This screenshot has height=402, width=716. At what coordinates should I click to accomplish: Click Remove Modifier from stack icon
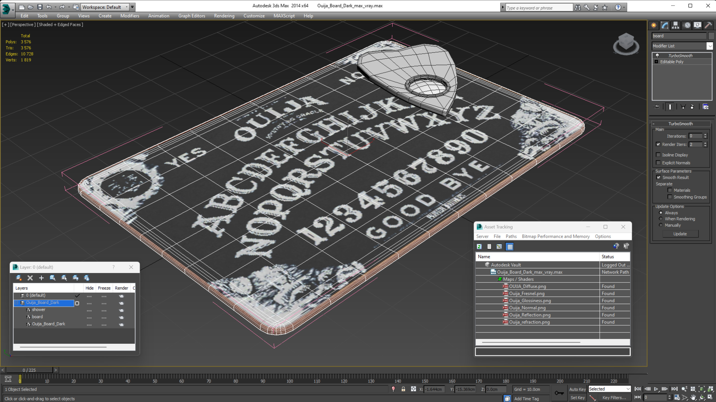tap(692, 107)
